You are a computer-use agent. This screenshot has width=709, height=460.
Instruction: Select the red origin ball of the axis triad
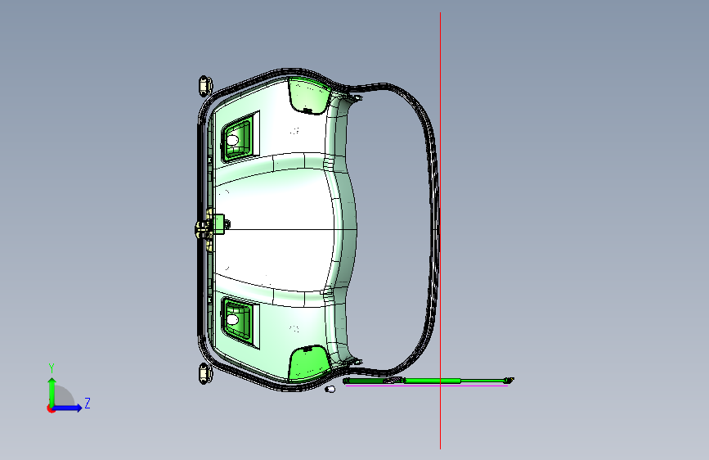tap(51, 408)
